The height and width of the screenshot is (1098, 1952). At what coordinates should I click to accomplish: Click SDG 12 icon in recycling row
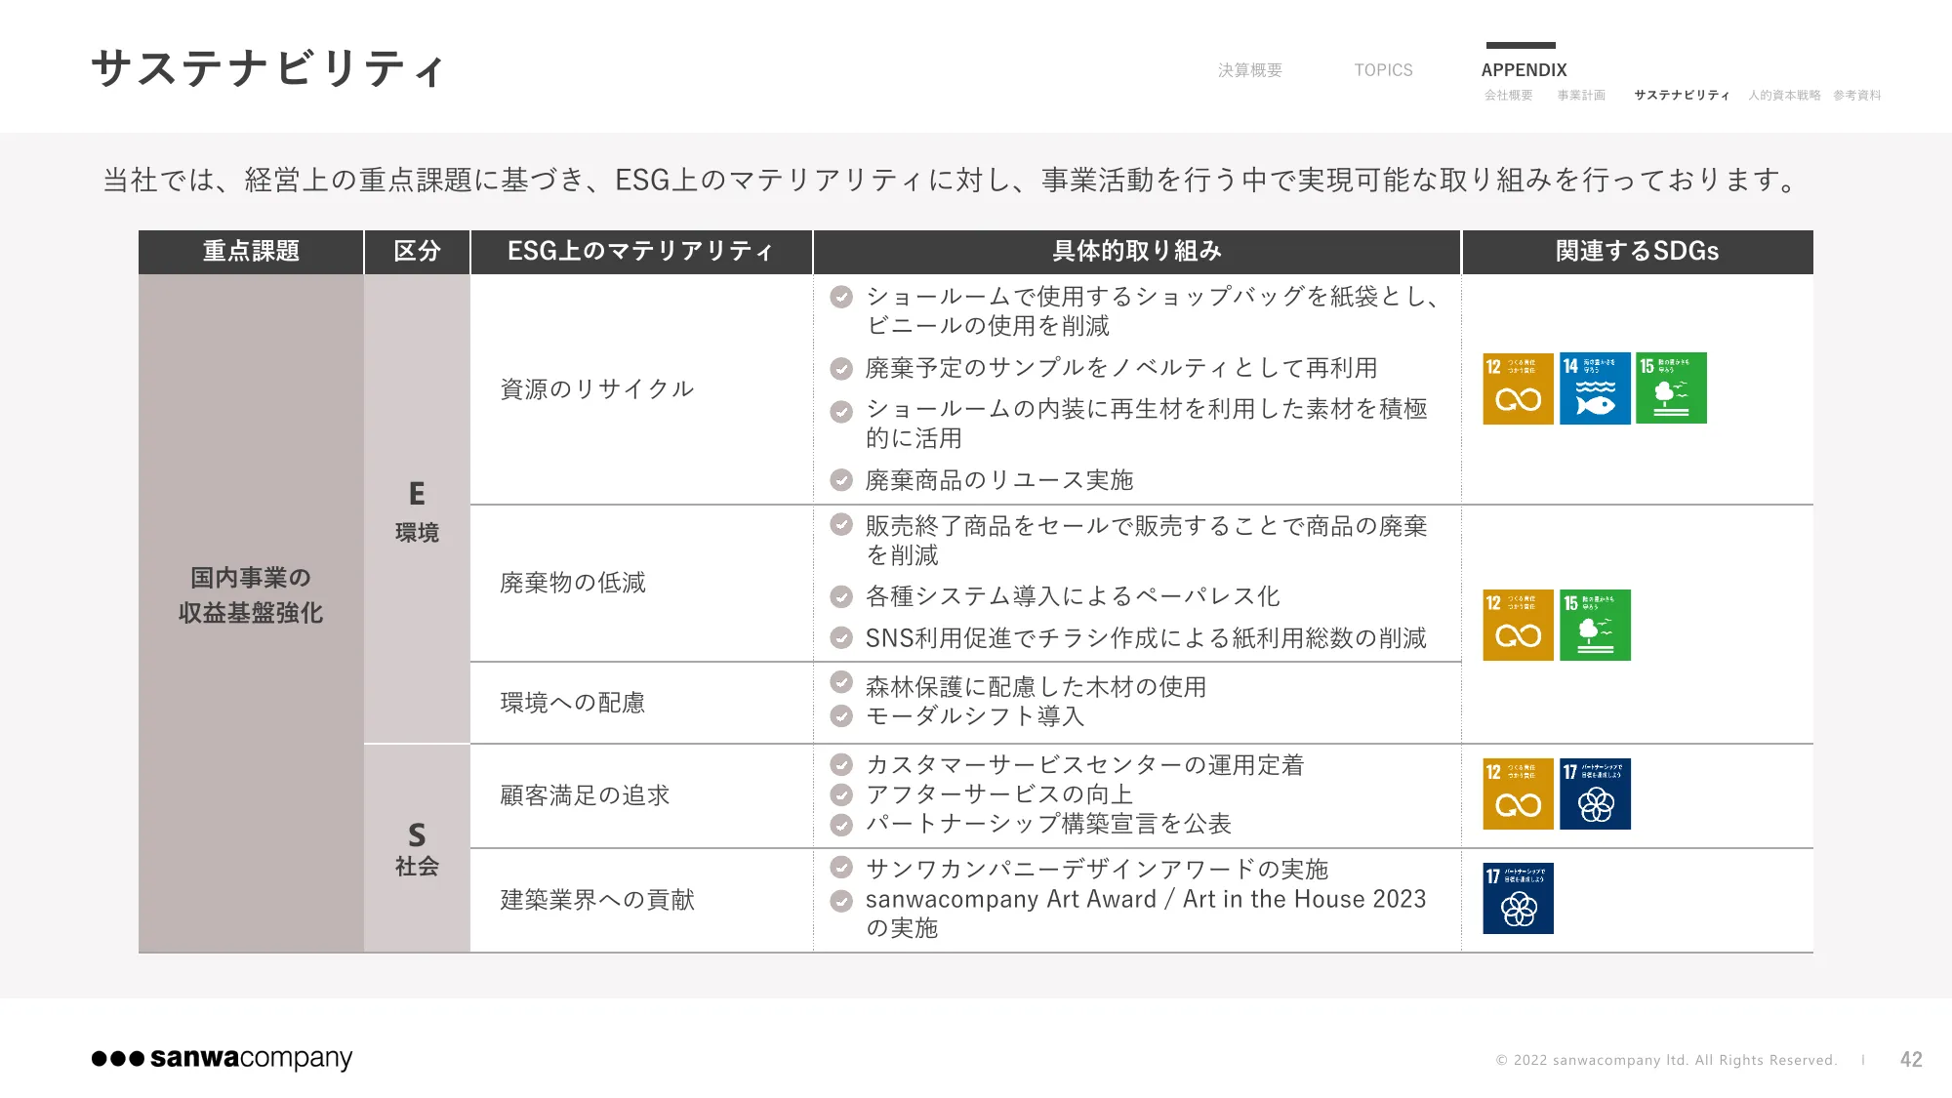(1518, 388)
